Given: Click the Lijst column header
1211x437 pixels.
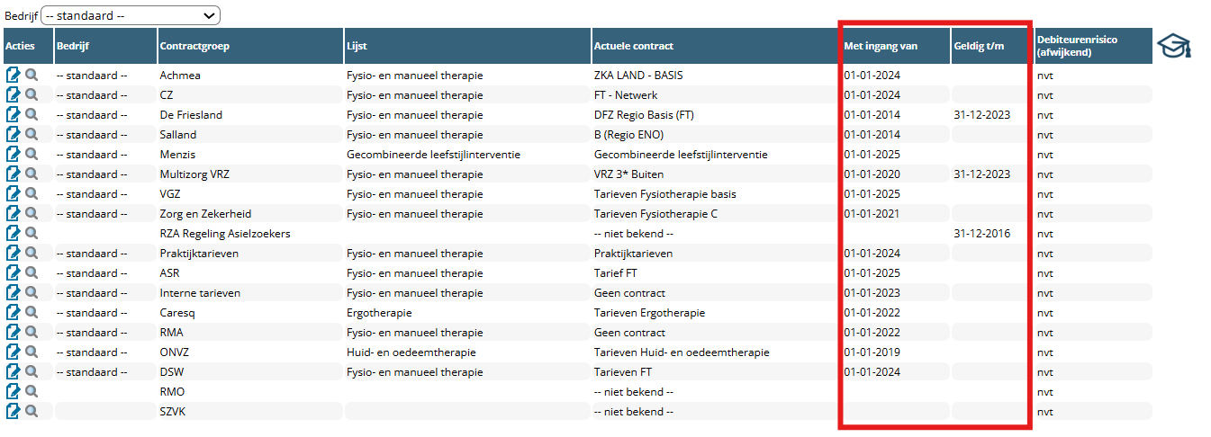Looking at the screenshot, I should [x=357, y=46].
